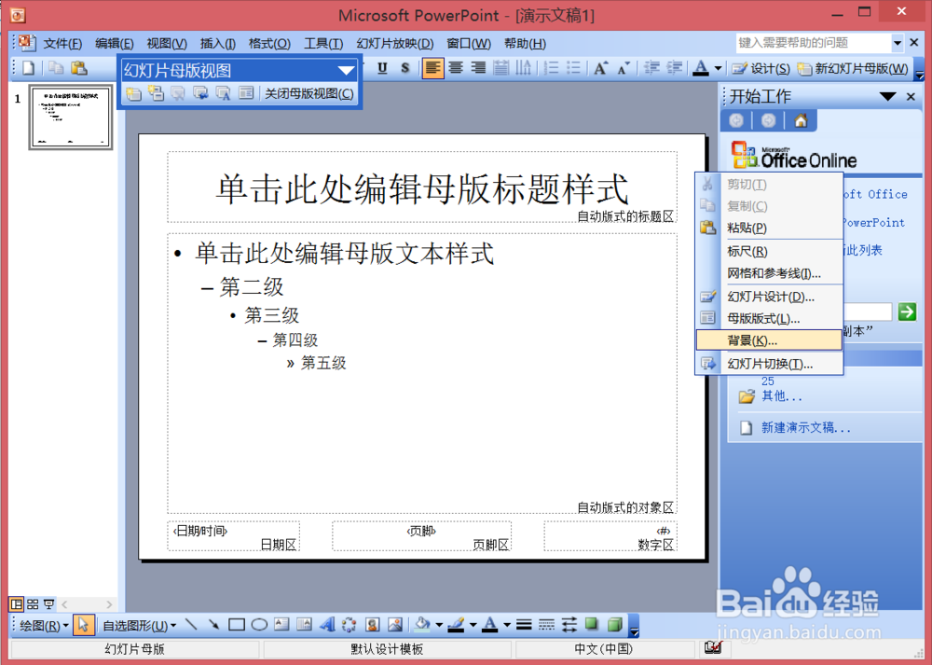Click the Insert Clip Art icon
Image resolution: width=932 pixels, height=665 pixels.
point(372,625)
